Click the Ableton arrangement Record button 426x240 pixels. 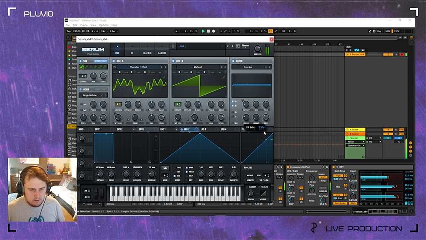pos(213,31)
